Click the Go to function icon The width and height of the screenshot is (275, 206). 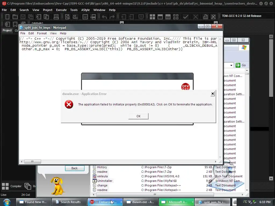(85, 17)
